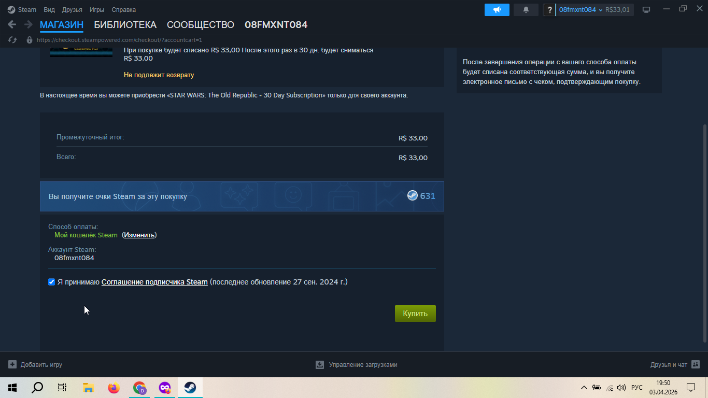The height and width of the screenshot is (398, 708).
Task: Click the Всего R$ 33,00 total
Action: [x=413, y=158]
